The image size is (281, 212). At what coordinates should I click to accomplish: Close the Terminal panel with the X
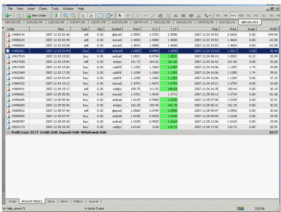coord(3,28)
